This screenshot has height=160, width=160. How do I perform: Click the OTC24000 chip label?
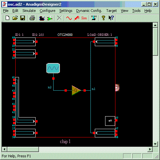65,35
